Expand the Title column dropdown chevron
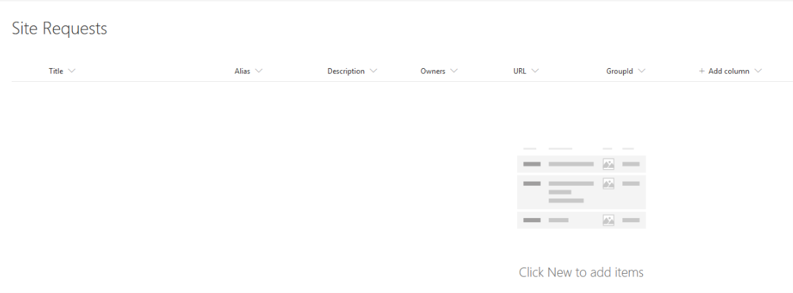The width and height of the screenshot is (793, 293). [x=72, y=72]
